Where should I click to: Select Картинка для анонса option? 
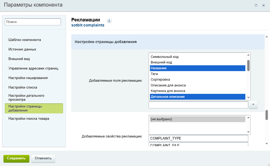pos(197,91)
